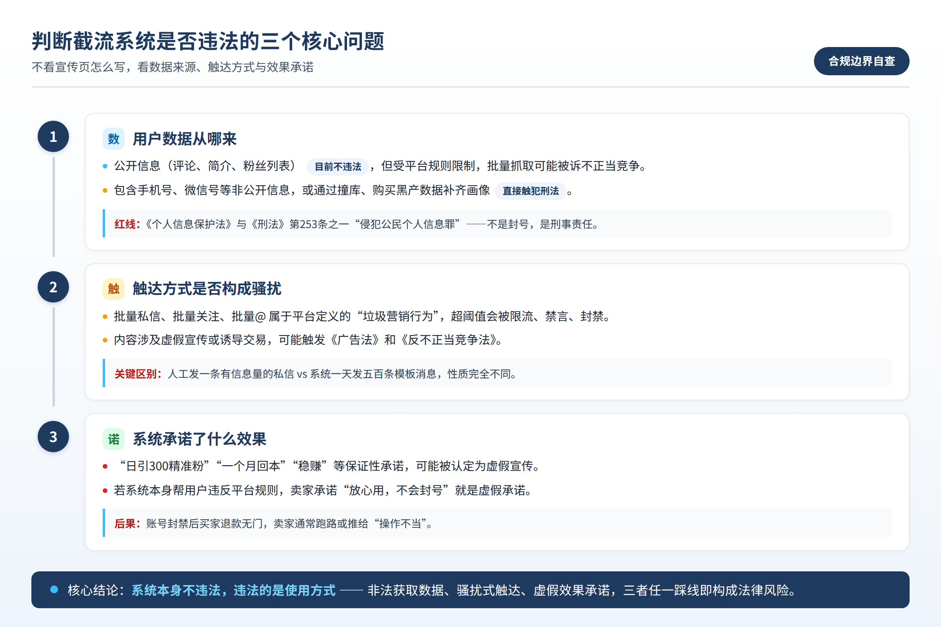Viewport: 941px width, 627px height.
Task: Click the 关键区别 callout line
Action: pyautogui.click(x=497, y=373)
